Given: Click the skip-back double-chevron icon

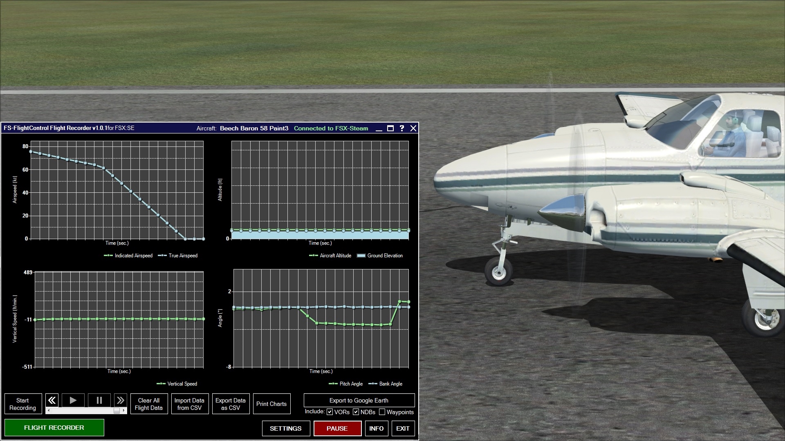Looking at the screenshot, I should coord(52,400).
